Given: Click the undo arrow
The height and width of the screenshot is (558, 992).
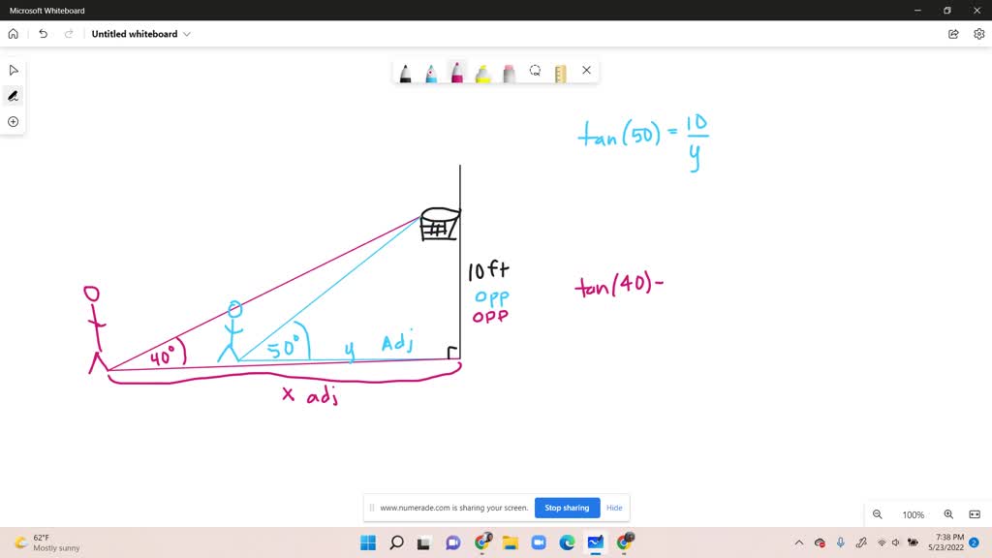Looking at the screenshot, I should pos(44,33).
